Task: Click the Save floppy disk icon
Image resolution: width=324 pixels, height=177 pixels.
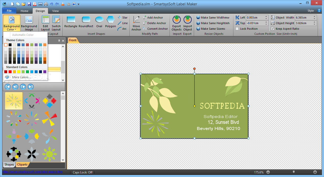Action: tap(29, 4)
